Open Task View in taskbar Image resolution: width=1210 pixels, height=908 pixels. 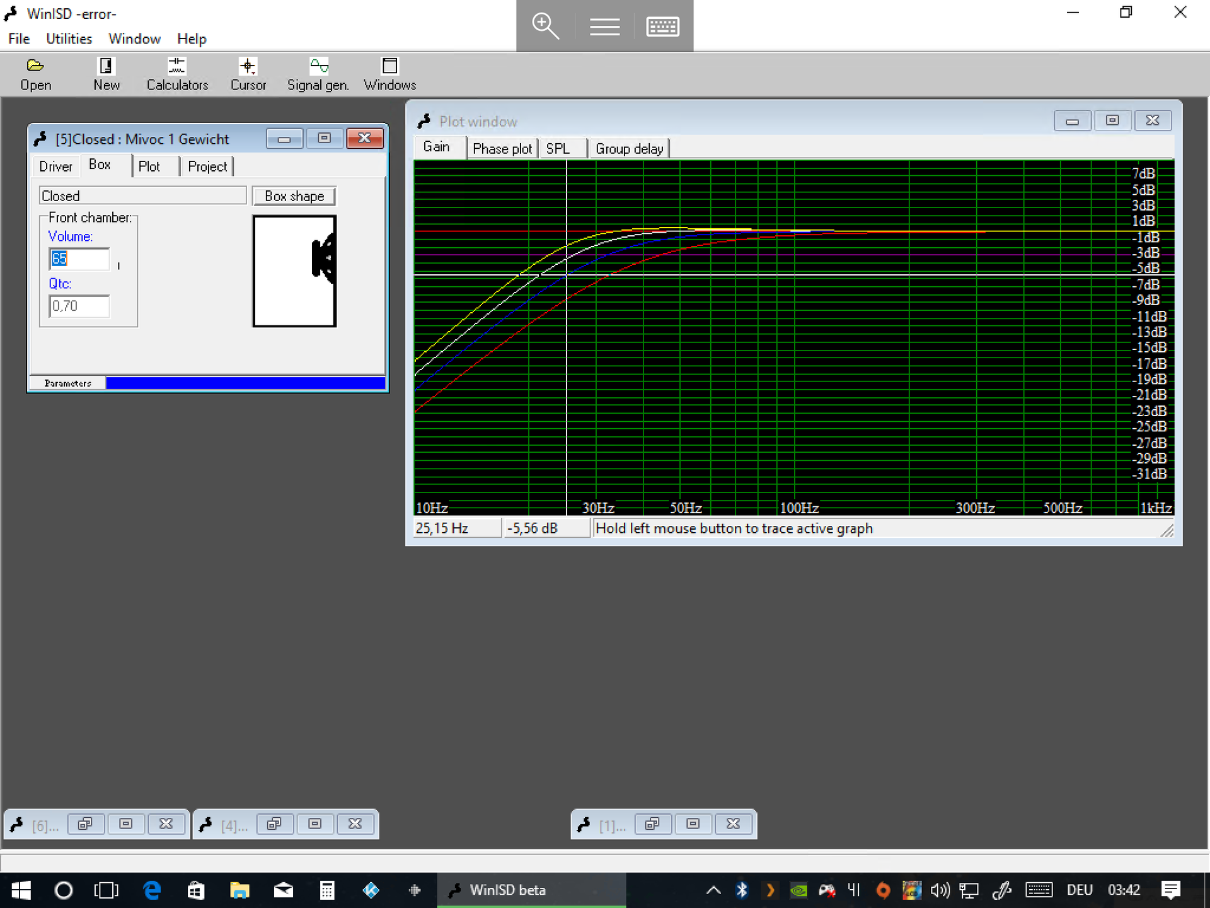click(106, 890)
